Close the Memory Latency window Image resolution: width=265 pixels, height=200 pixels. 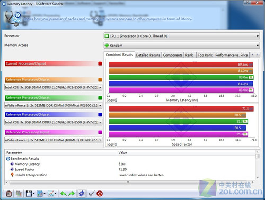coord(257,3)
